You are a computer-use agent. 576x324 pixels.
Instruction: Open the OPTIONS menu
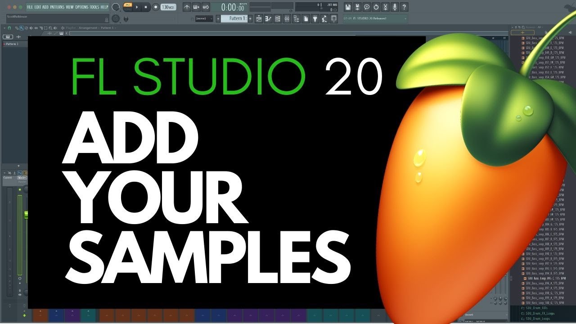[x=82, y=7]
